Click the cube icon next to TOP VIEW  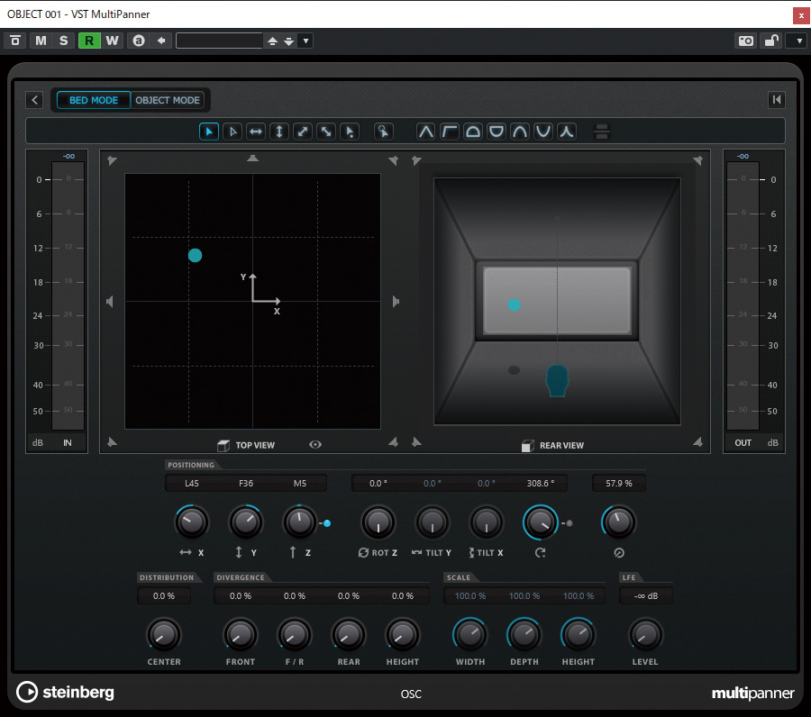point(223,445)
